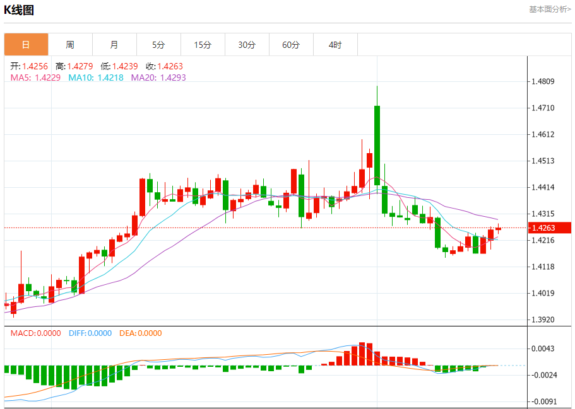Click the 收: 1.4263 close value
This screenshot has width=575, height=409.
[x=164, y=66]
